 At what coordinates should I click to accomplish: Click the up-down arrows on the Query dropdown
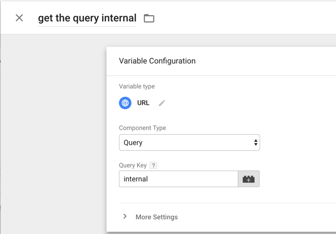click(256, 142)
